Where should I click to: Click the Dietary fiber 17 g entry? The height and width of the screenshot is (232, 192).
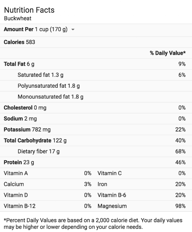point(38,152)
